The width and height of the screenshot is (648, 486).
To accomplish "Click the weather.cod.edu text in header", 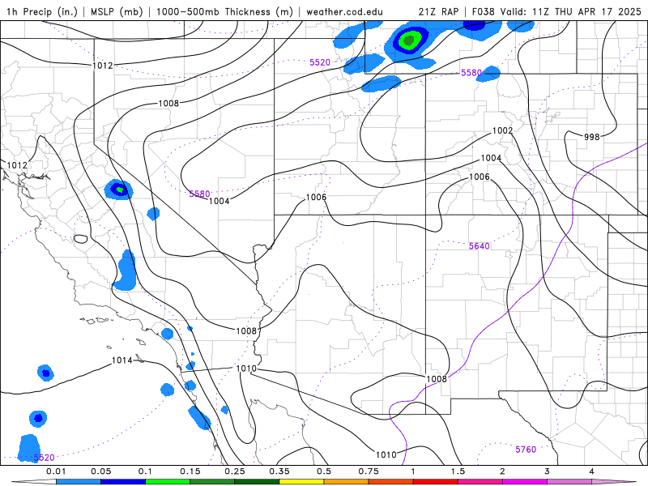I will [344, 11].
